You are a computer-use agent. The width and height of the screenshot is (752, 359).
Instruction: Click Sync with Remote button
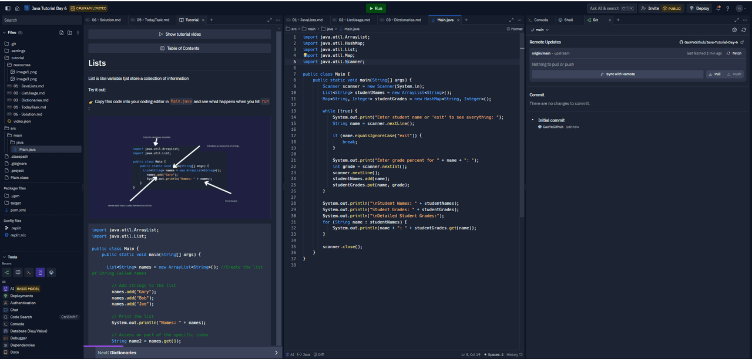[x=617, y=74]
